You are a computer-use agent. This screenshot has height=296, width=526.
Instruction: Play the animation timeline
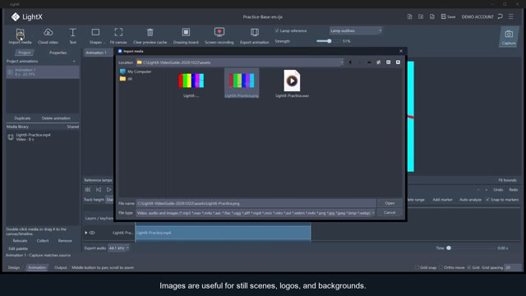109,190
